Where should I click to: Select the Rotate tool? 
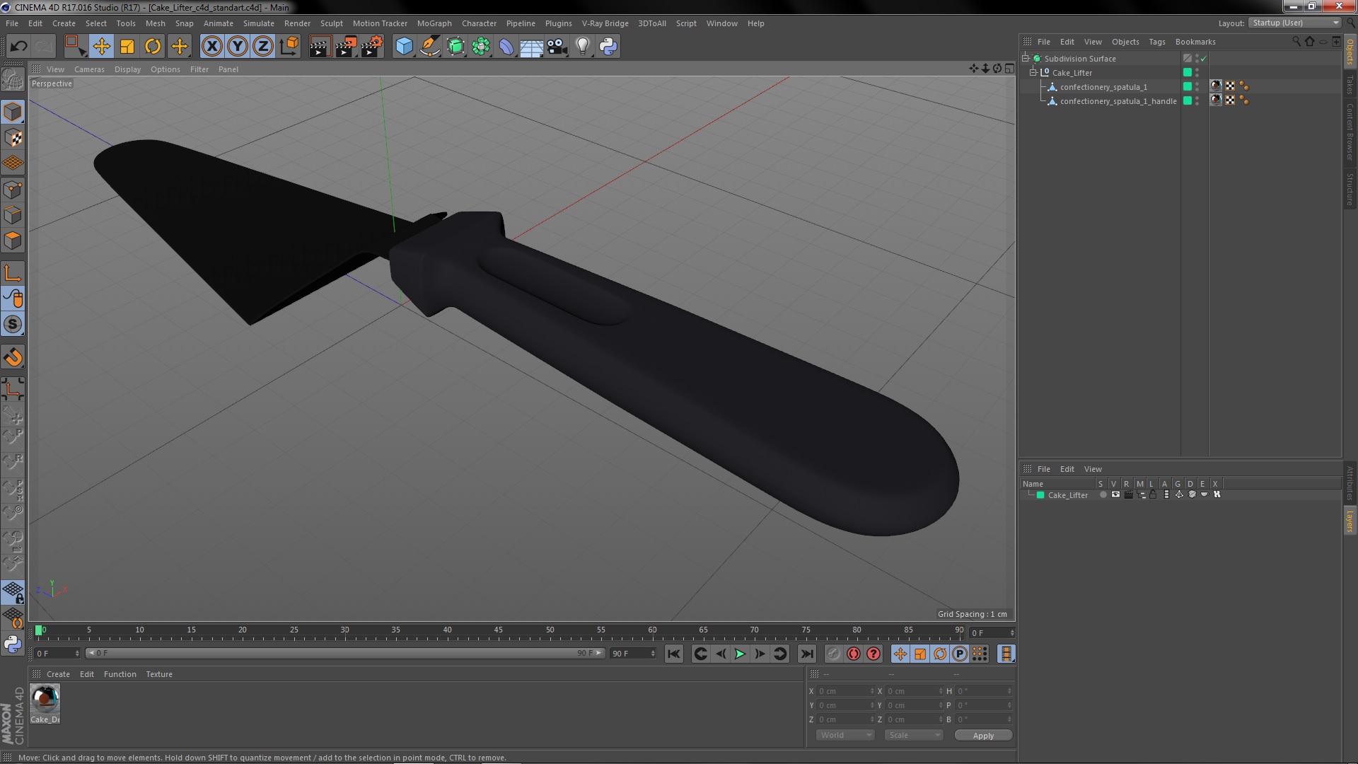click(x=153, y=47)
